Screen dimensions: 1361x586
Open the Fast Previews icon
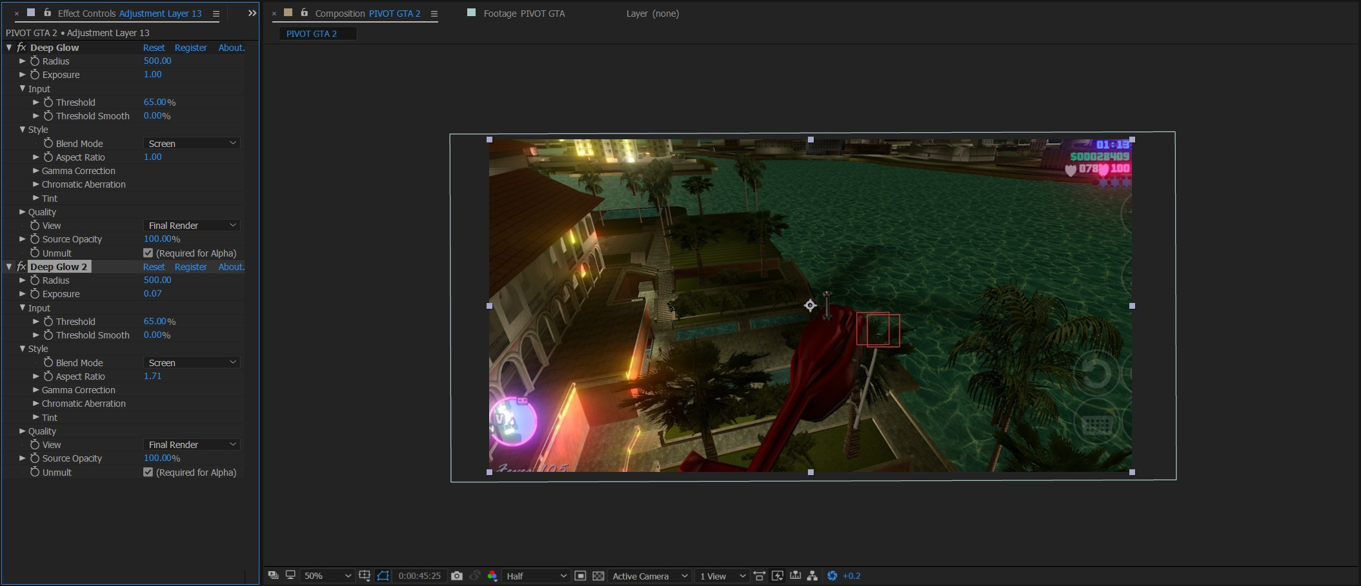[x=778, y=576]
